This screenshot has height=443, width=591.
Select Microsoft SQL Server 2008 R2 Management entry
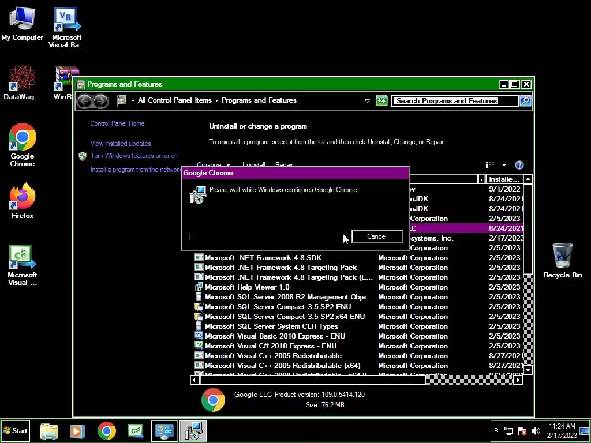(357, 297)
